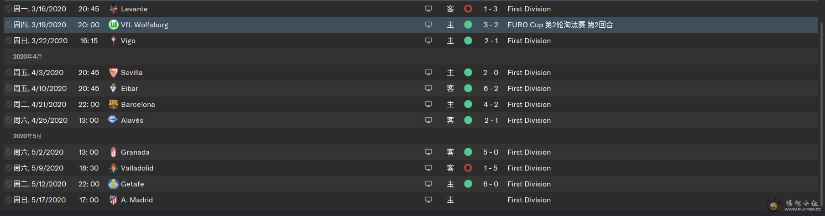
Task: Click the Granada club crest
Action: point(113,152)
